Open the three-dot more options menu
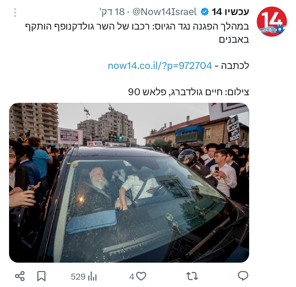The image size is (296, 287). (x=15, y=13)
